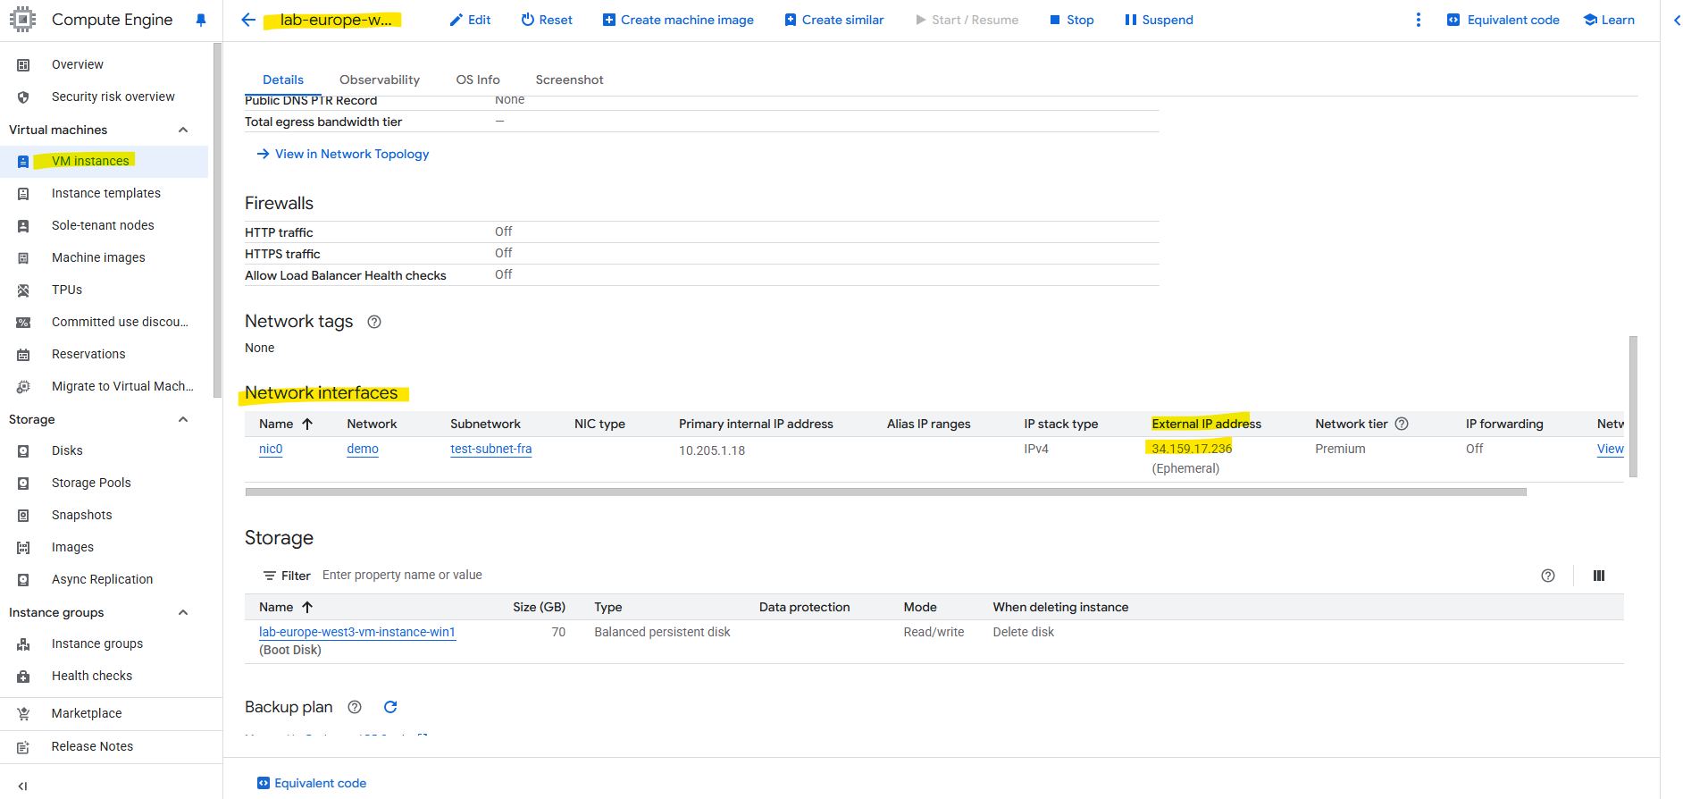Screen dimensions: 1683x799
Task: Open the nic0 interface link
Action: pos(271,449)
